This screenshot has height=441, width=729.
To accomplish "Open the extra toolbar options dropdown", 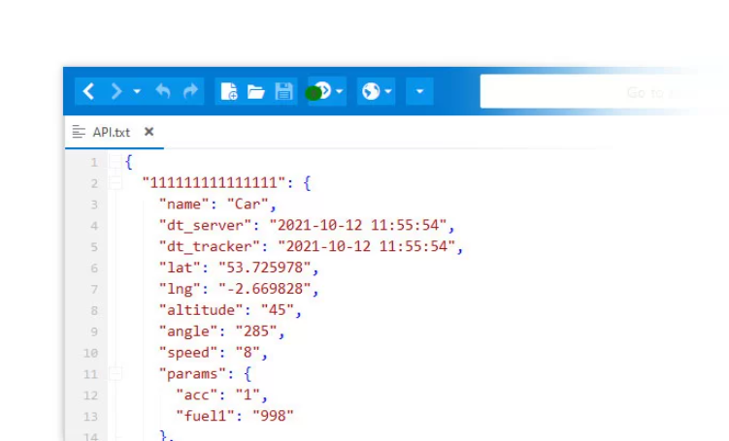I will point(419,91).
